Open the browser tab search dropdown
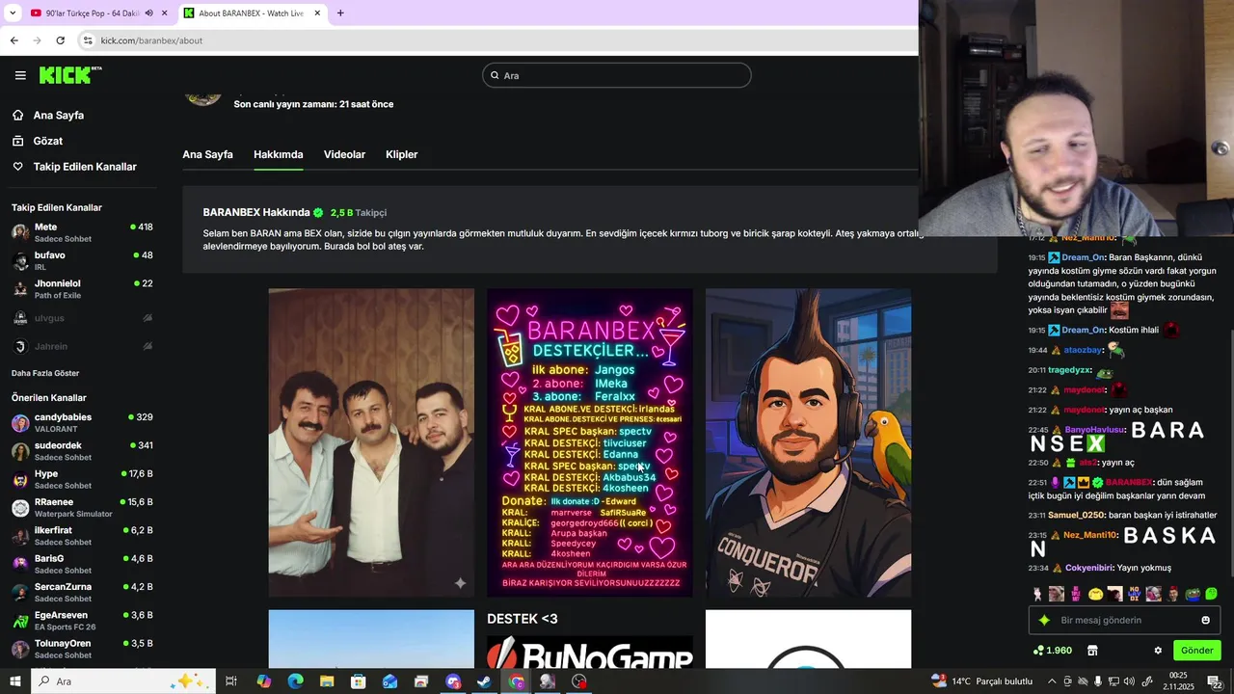Screen dimensions: 1234x694 click(x=13, y=13)
